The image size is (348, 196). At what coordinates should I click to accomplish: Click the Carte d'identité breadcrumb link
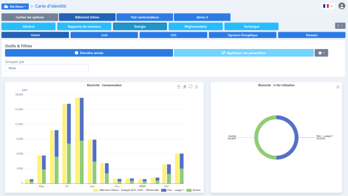pyautogui.click(x=50, y=6)
